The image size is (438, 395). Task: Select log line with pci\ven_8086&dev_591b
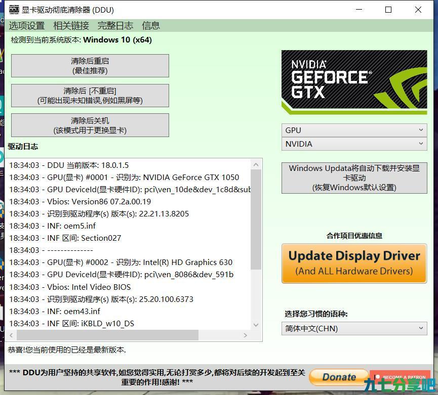point(121,275)
